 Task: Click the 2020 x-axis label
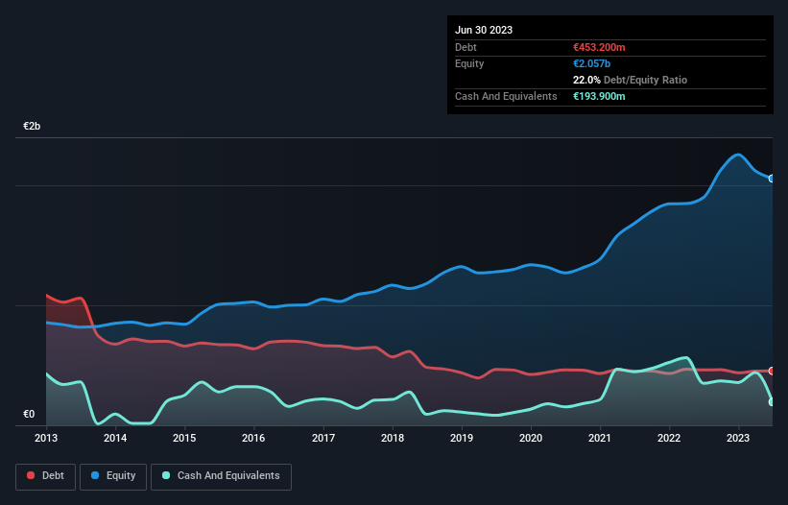tap(531, 438)
